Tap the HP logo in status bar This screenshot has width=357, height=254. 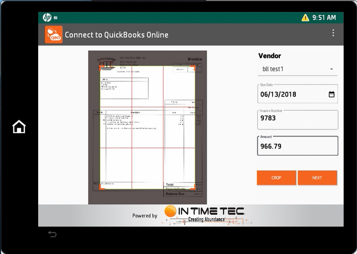(47, 18)
